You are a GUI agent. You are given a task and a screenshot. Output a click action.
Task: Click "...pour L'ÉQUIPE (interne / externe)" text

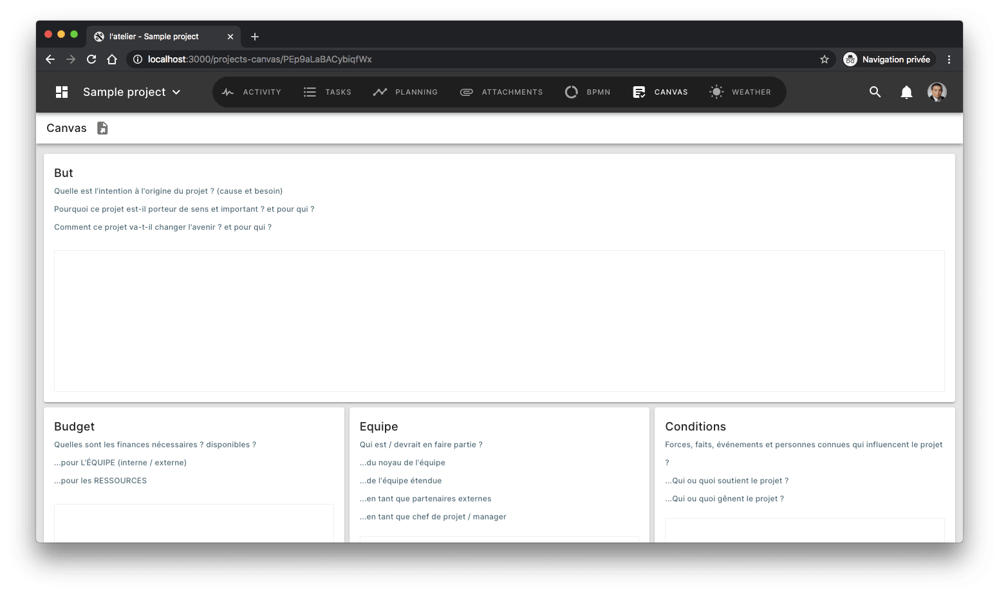(120, 463)
